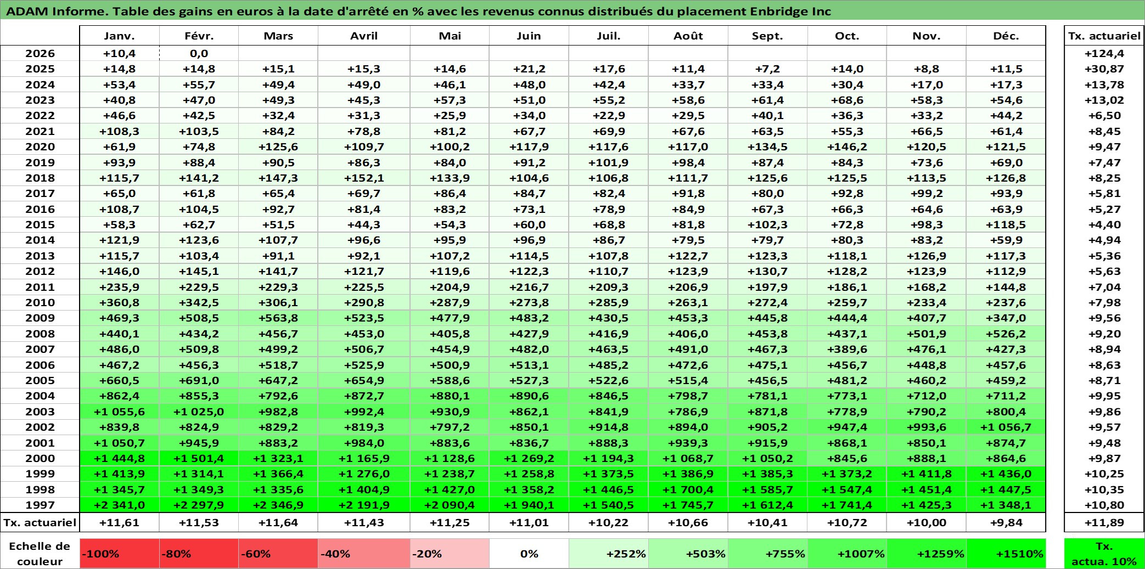Select the +11,61 January actuarial rate

(119, 522)
